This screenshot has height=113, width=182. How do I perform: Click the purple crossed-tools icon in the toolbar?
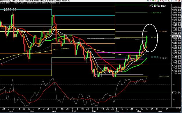(x=151, y=1)
